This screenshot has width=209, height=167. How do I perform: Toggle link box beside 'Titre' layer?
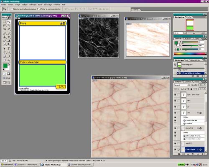point(178,101)
